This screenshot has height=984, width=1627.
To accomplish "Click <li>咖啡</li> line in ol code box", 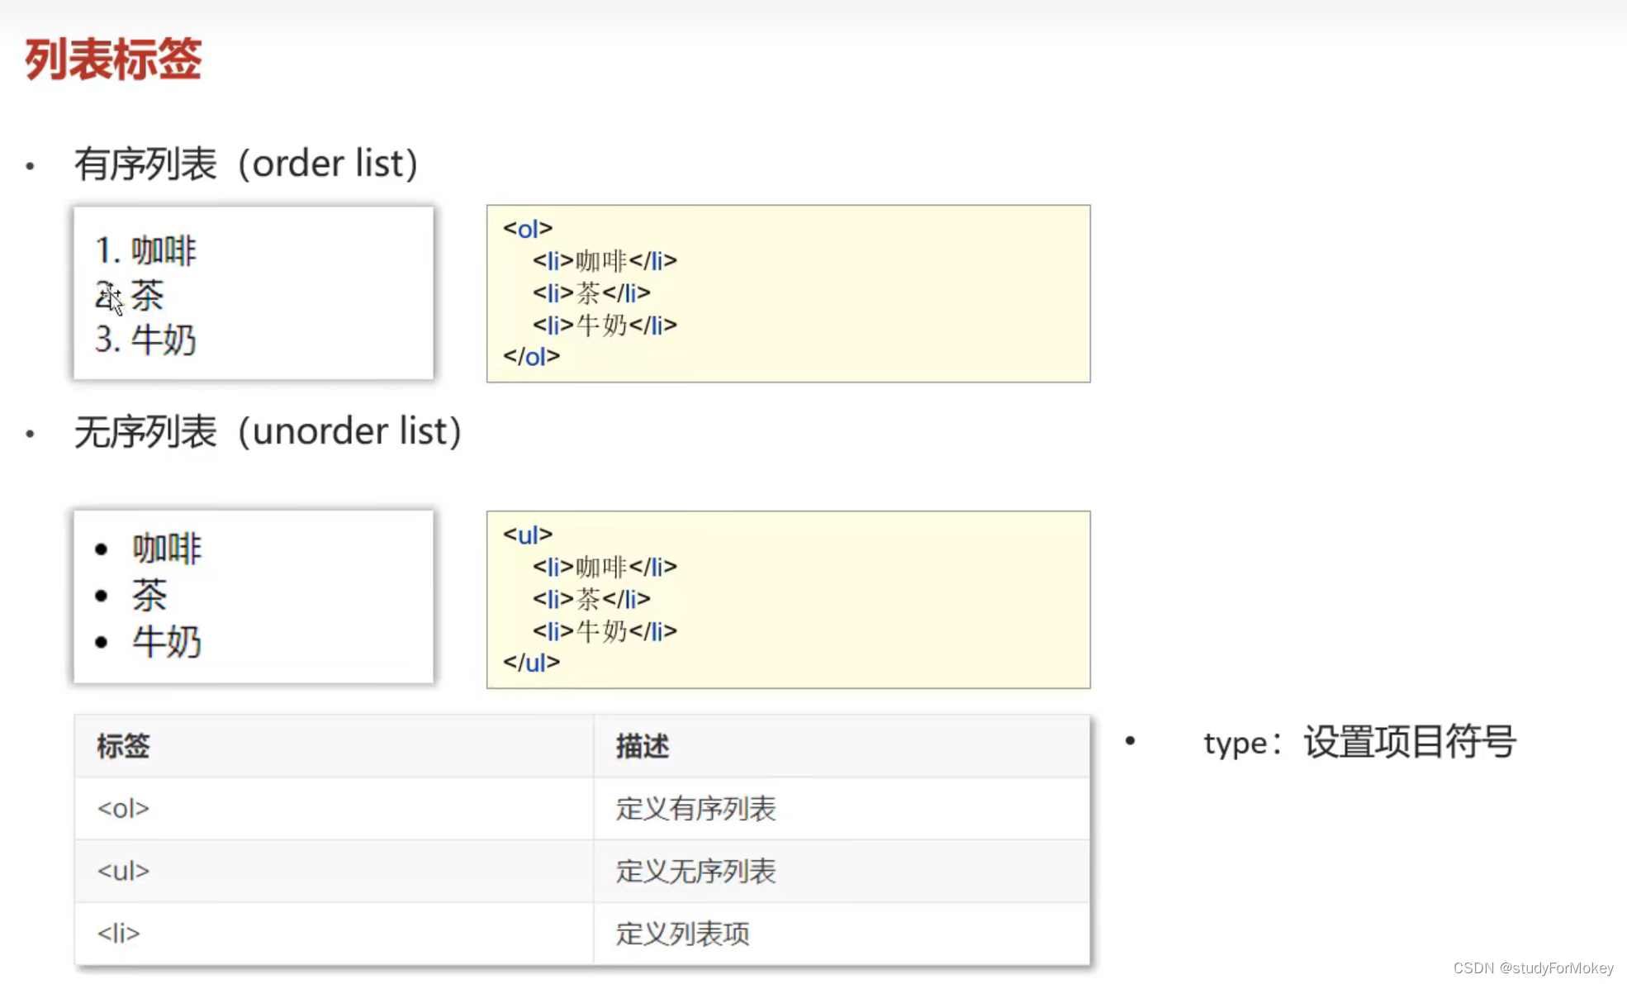I will [605, 261].
